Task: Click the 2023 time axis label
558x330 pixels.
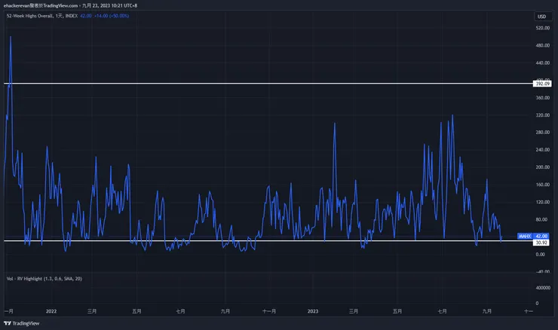Action: [x=313, y=311]
